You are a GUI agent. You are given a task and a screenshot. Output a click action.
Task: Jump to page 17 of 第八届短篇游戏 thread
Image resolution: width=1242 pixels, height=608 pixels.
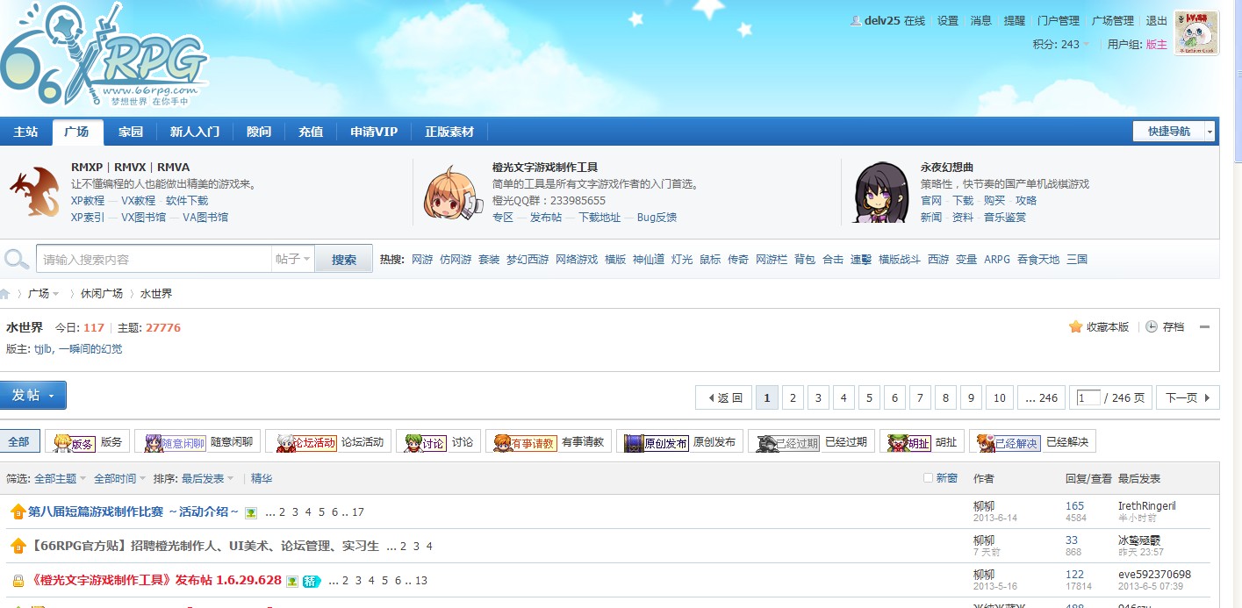click(358, 512)
